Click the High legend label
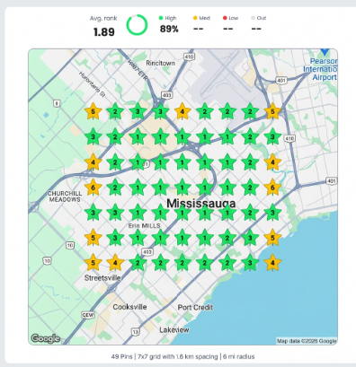The height and width of the screenshot is (367, 356). 171,18
